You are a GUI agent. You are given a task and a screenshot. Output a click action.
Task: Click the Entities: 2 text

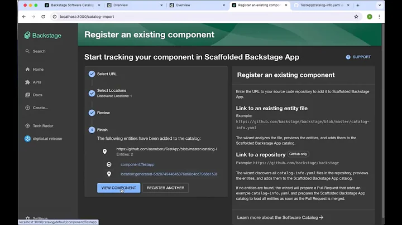point(125,154)
